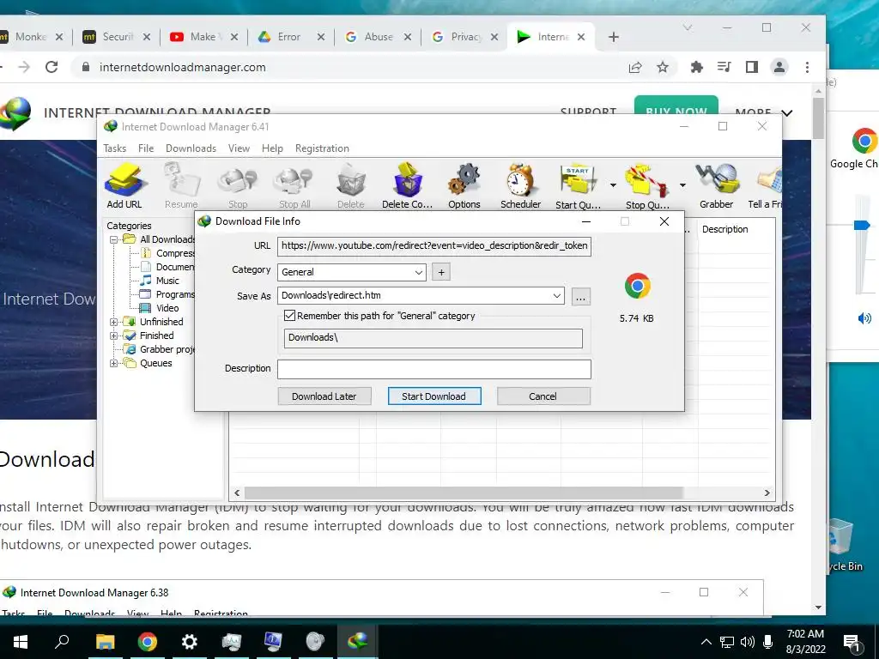
Task: Collapse the All Downloads tree node
Action: pyautogui.click(x=113, y=239)
